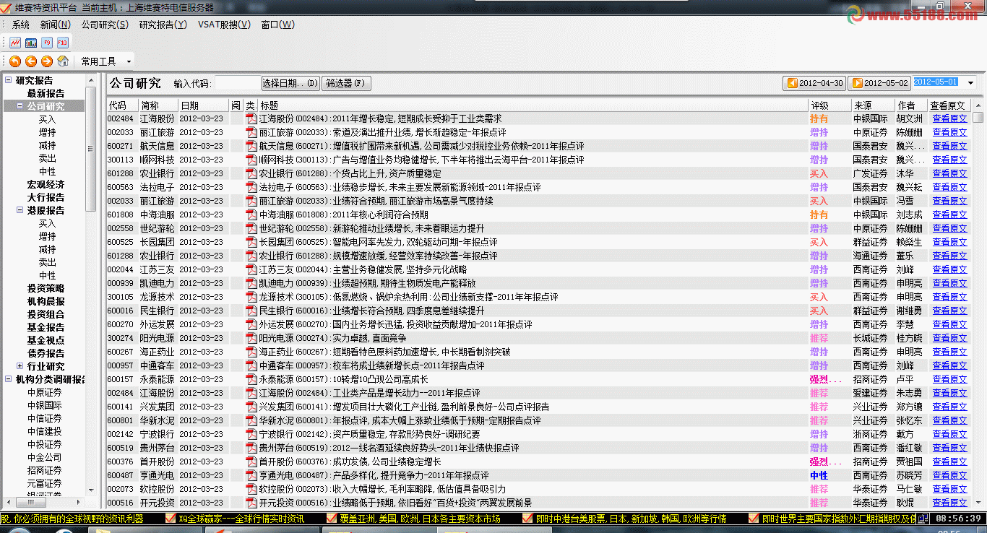This screenshot has height=533, width=987.
Task: Go to the home page icon
Action: [63, 61]
